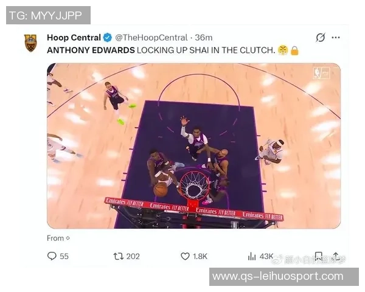Click the @TheHoopCentral handle
365x292 pixels.
151,38
